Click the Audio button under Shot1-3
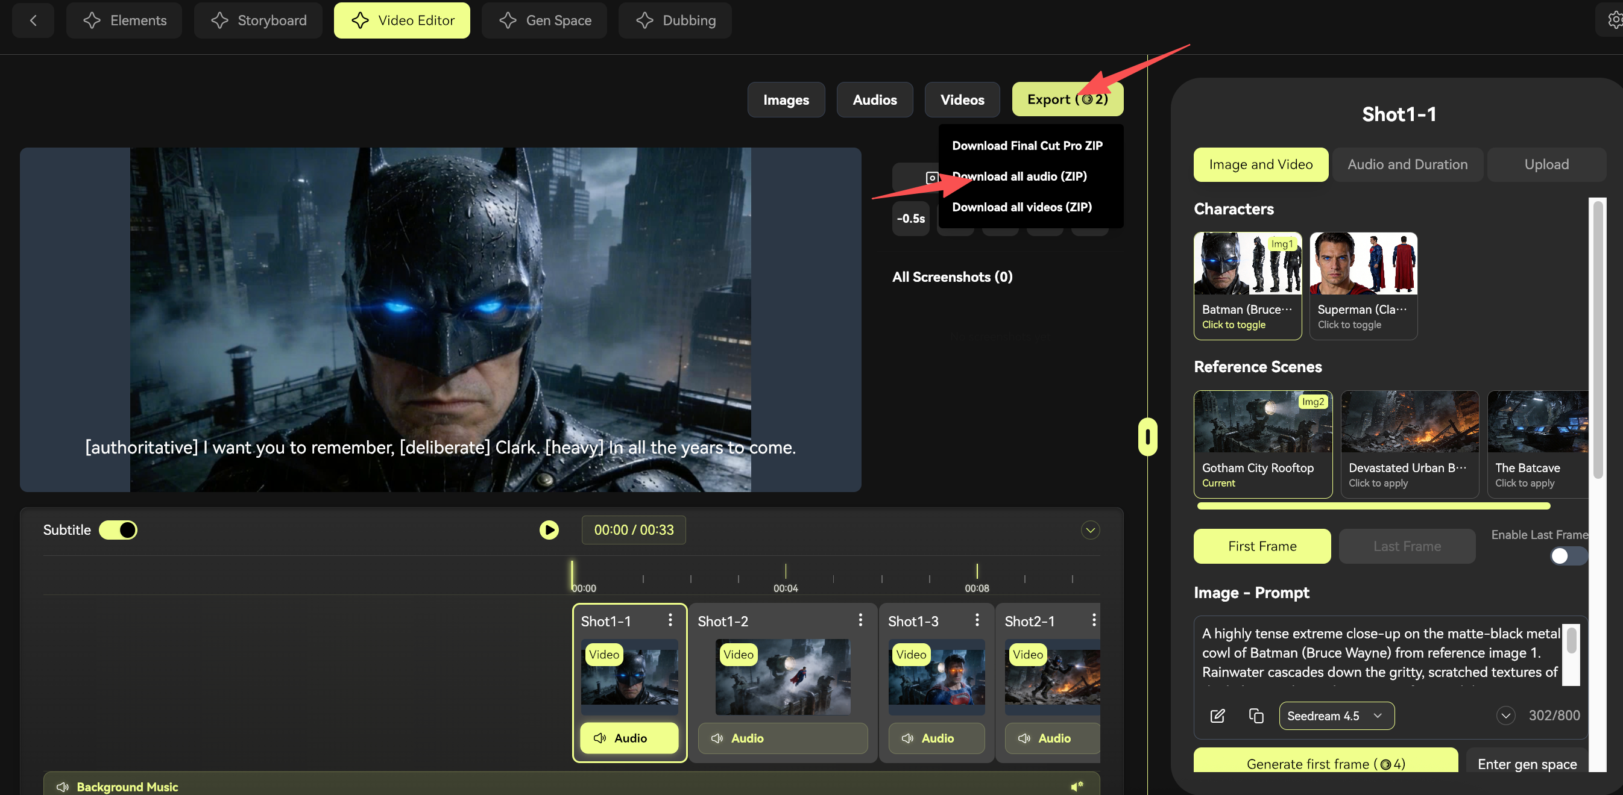This screenshot has width=1623, height=795. (936, 738)
